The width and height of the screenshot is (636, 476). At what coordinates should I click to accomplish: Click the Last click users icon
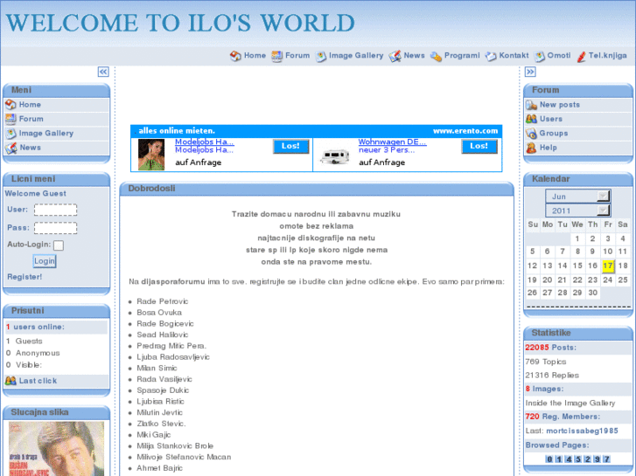[10, 381]
